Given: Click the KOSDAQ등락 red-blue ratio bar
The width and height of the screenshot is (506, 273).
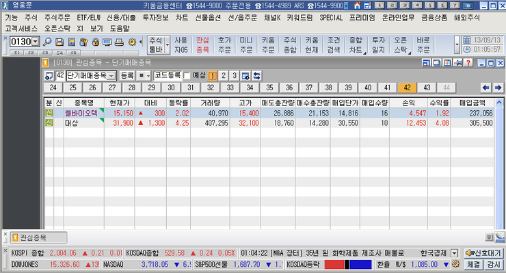Looking at the screenshot, I should tap(348, 264).
